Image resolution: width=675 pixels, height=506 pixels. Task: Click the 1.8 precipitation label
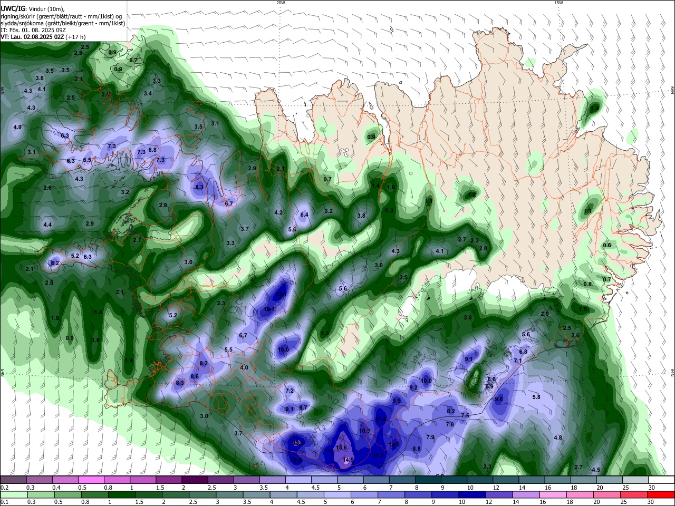391,187
